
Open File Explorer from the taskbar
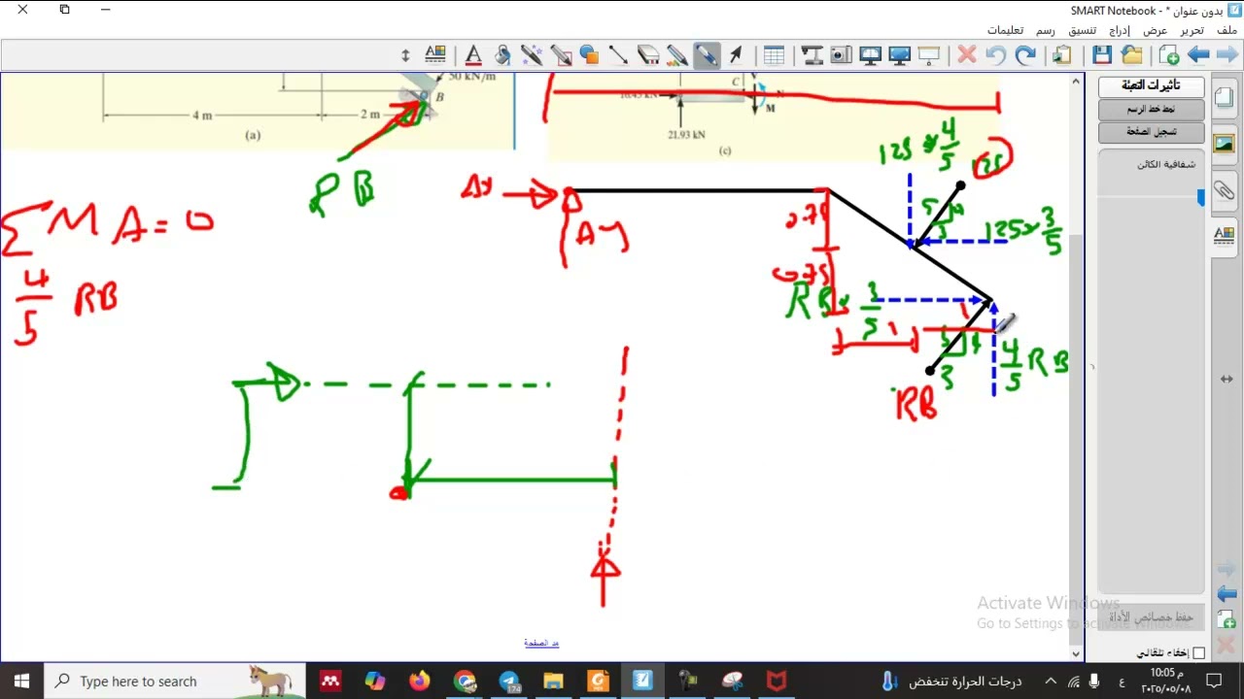tap(553, 681)
